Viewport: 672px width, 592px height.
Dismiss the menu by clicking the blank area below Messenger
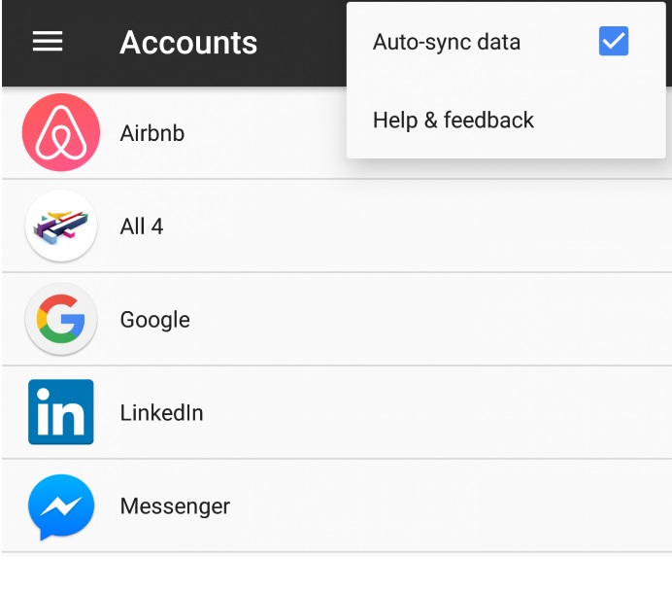[x=336, y=574]
